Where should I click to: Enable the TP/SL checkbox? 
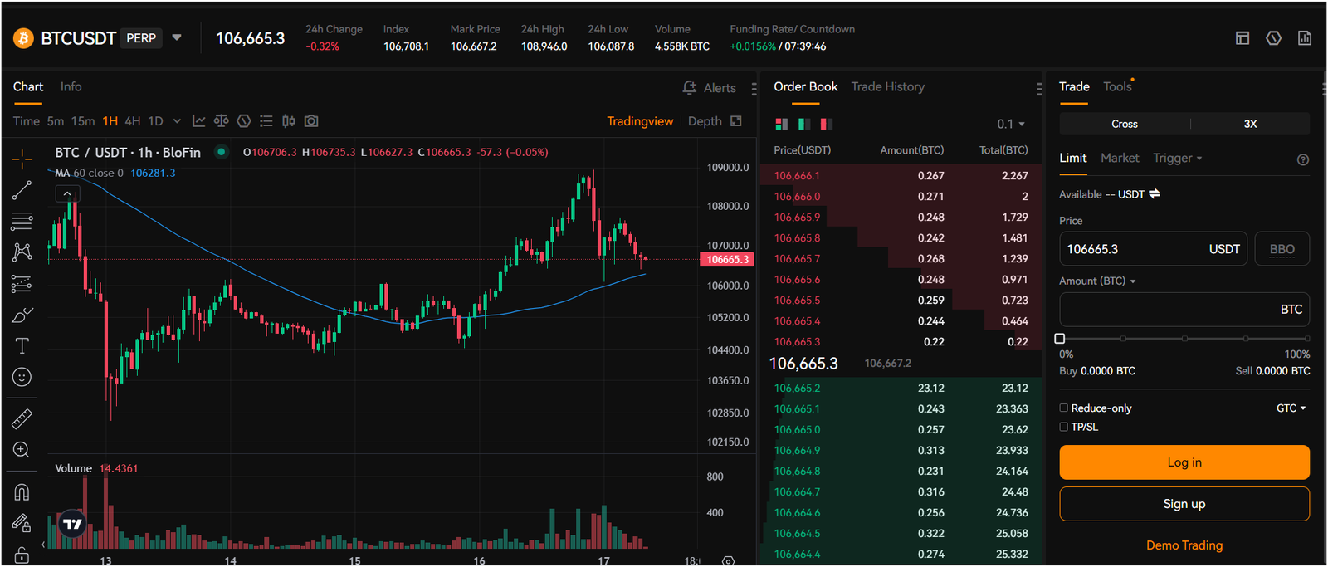1064,427
